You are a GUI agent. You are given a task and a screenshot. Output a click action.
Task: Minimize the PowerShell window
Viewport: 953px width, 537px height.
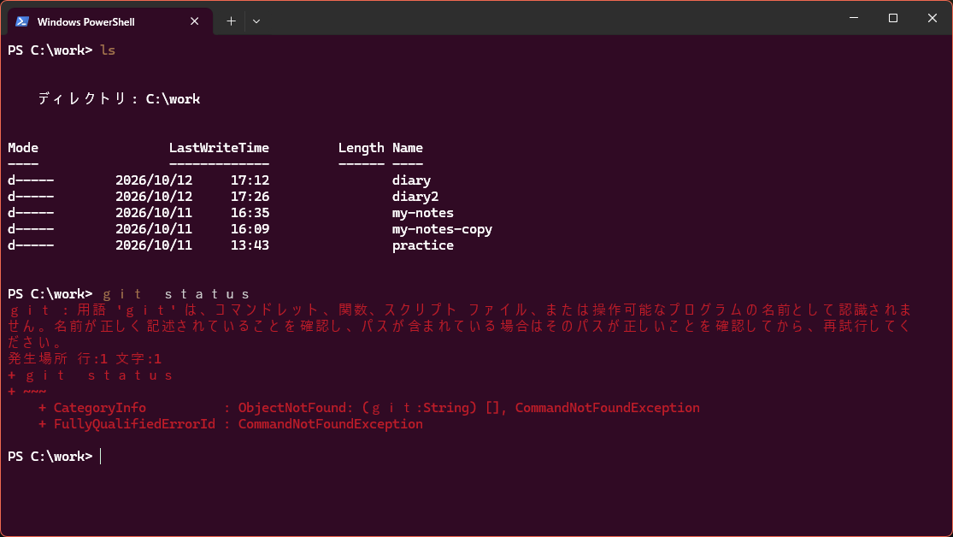(x=854, y=18)
